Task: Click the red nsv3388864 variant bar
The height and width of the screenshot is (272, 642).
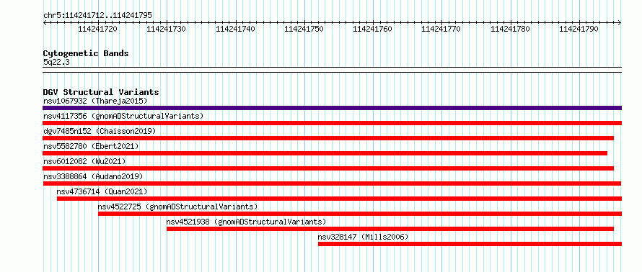Action: [x=332, y=183]
